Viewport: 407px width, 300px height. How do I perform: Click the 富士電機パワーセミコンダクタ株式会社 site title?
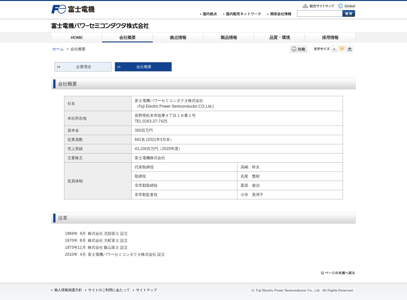coord(100,26)
